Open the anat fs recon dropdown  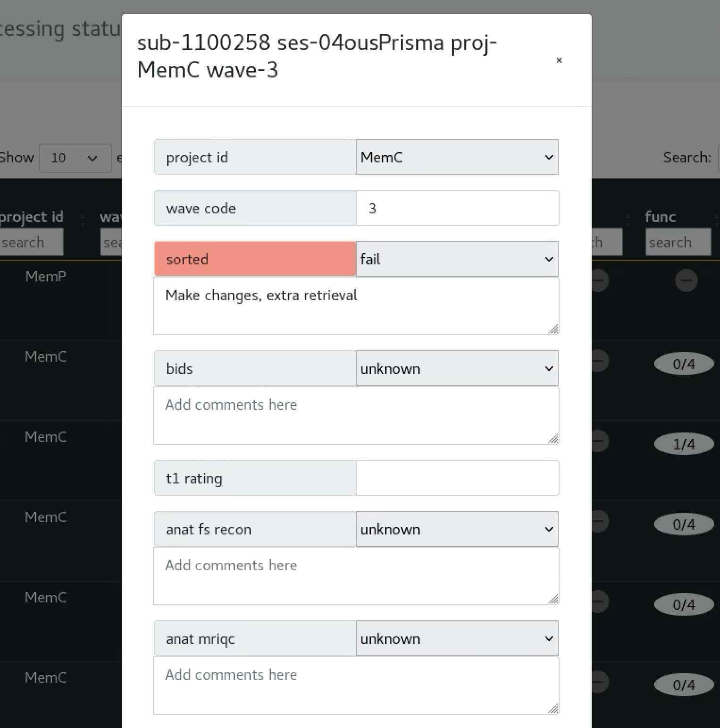pyautogui.click(x=457, y=529)
